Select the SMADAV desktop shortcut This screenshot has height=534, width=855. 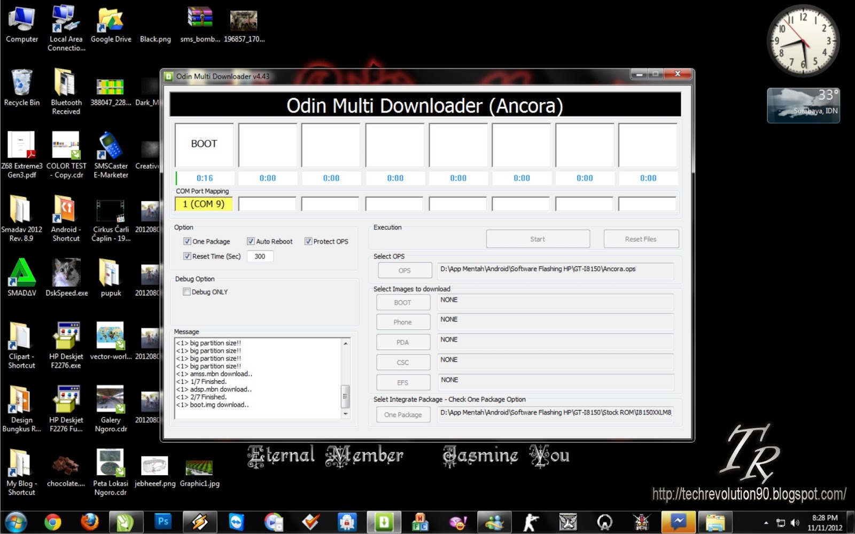22,278
